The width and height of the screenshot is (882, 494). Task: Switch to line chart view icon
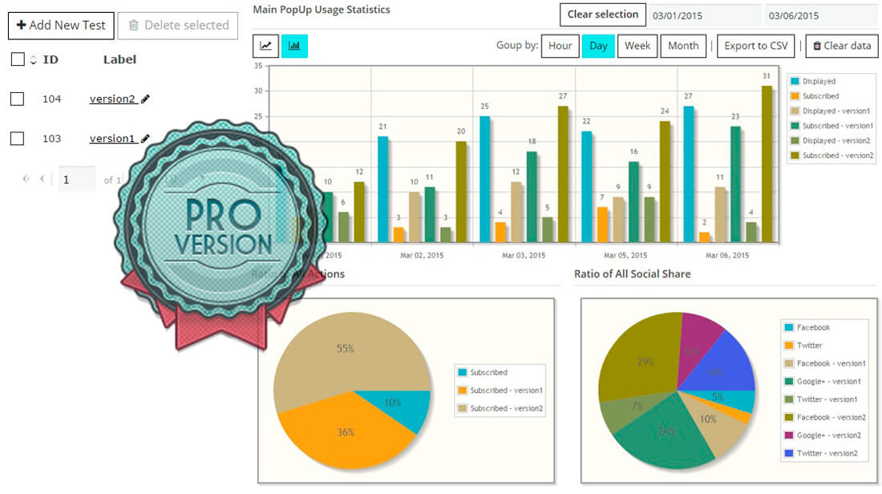point(265,47)
